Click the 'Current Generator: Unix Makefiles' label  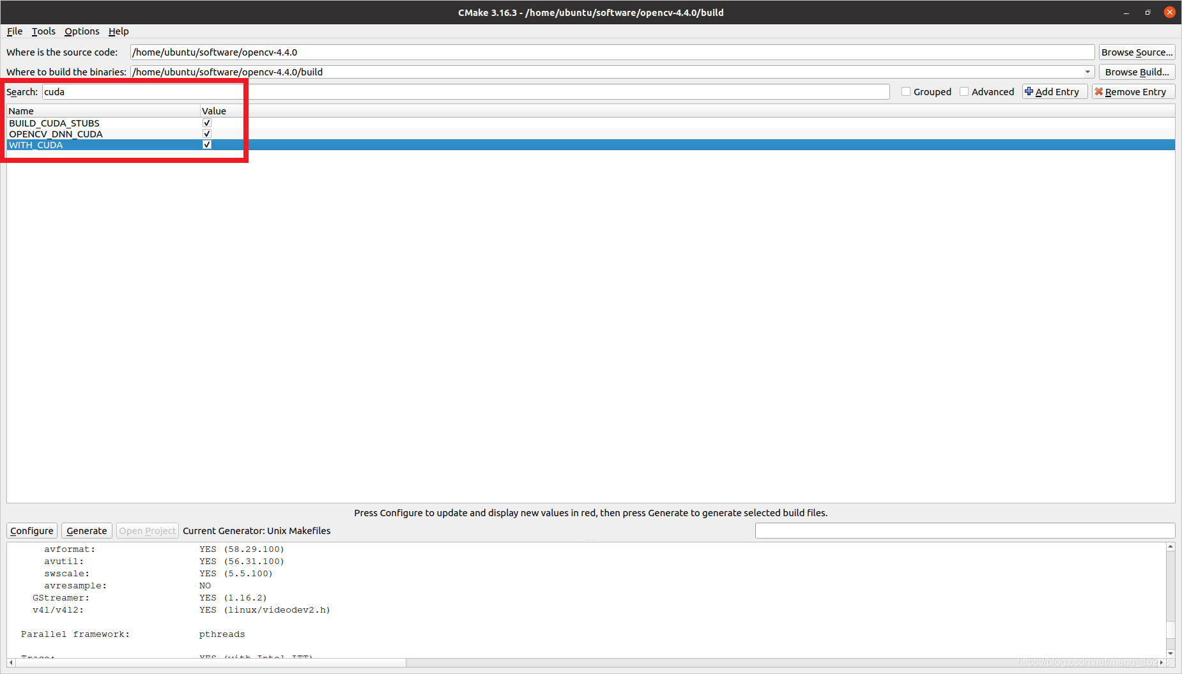click(257, 531)
